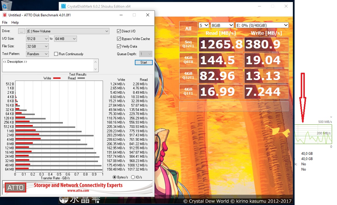Minimize the CrystalDiskMark window
This screenshot has height=205, width=337.
tap(259, 6)
